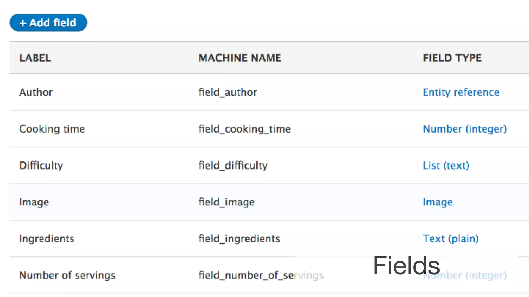Open the Text (plain) field type link
Viewport: 529px width, 297px height.
point(450,239)
